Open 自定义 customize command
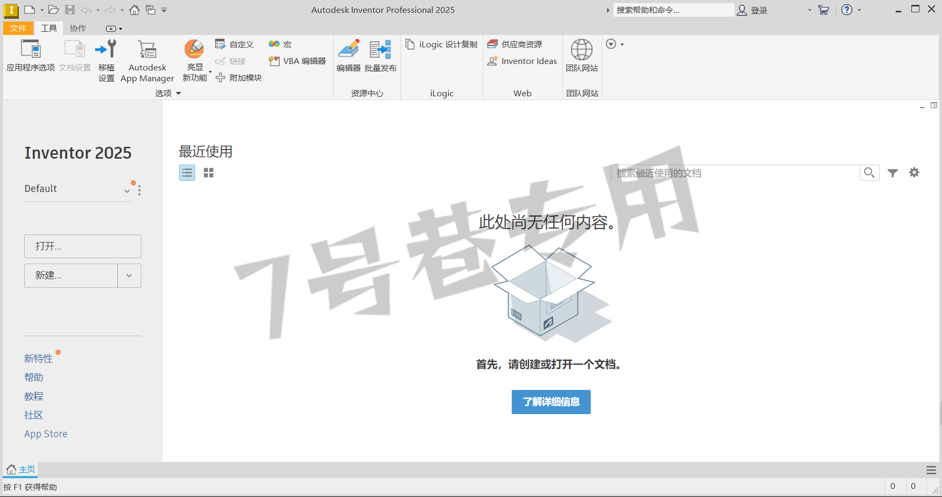This screenshot has width=942, height=497. click(234, 44)
